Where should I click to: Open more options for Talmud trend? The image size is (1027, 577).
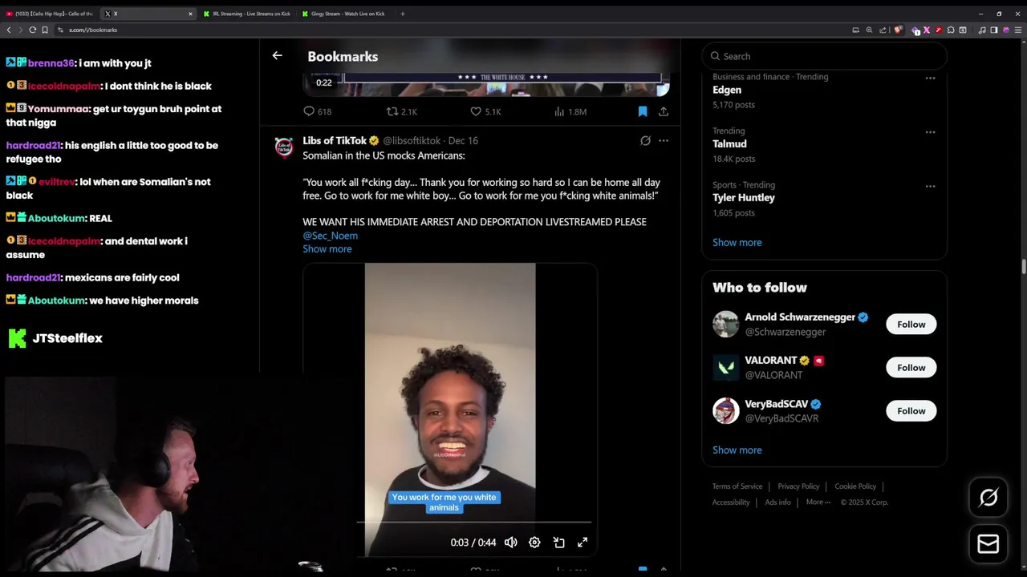coord(930,131)
